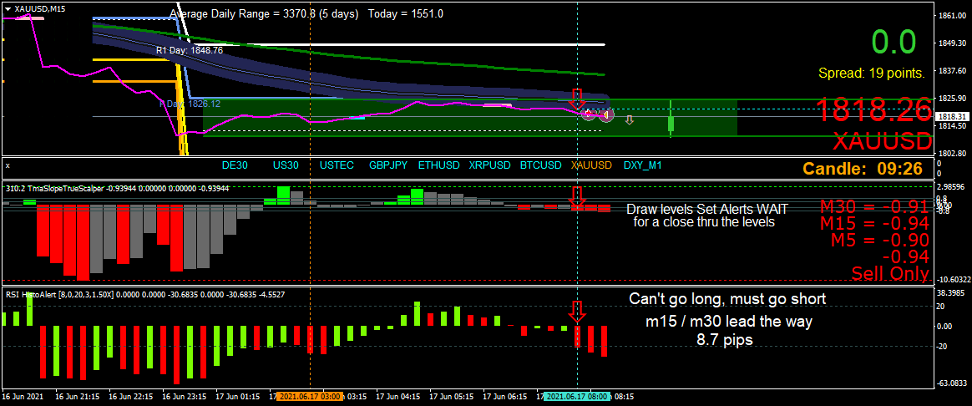Click the Spread: 19 points label
The image size is (972, 406).
click(x=872, y=74)
